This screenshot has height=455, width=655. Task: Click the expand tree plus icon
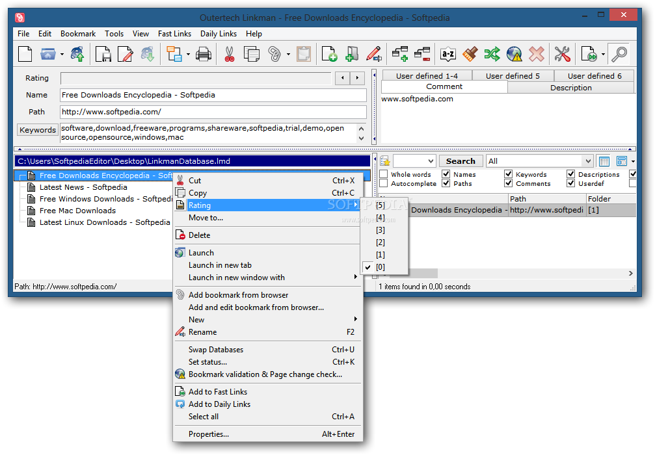coord(400,54)
